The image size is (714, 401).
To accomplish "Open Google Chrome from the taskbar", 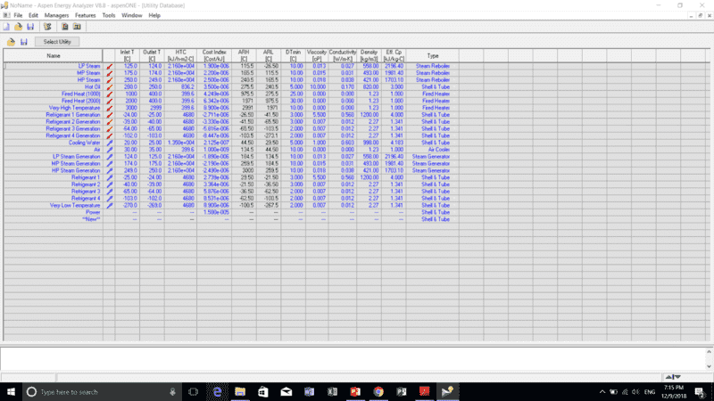I will click(x=378, y=392).
